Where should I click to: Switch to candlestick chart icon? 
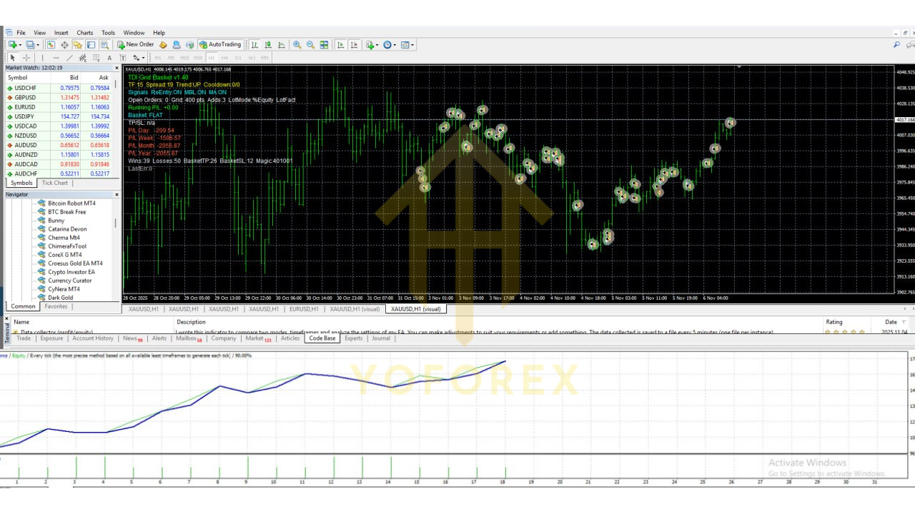coord(268,44)
